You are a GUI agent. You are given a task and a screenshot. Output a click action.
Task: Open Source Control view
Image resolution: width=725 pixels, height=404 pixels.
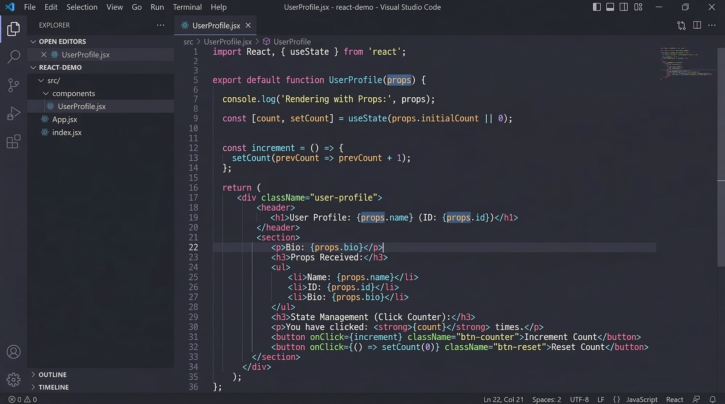point(13,85)
